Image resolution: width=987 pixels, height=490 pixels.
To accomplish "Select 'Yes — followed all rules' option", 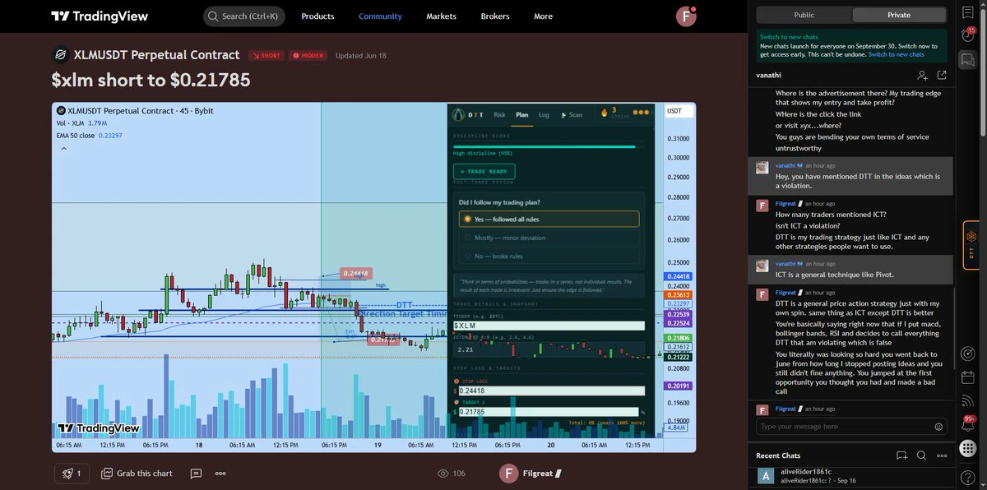I will [x=549, y=219].
